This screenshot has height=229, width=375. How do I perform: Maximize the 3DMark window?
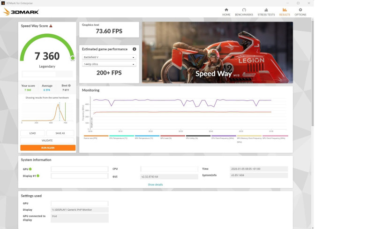tap(298, 3)
